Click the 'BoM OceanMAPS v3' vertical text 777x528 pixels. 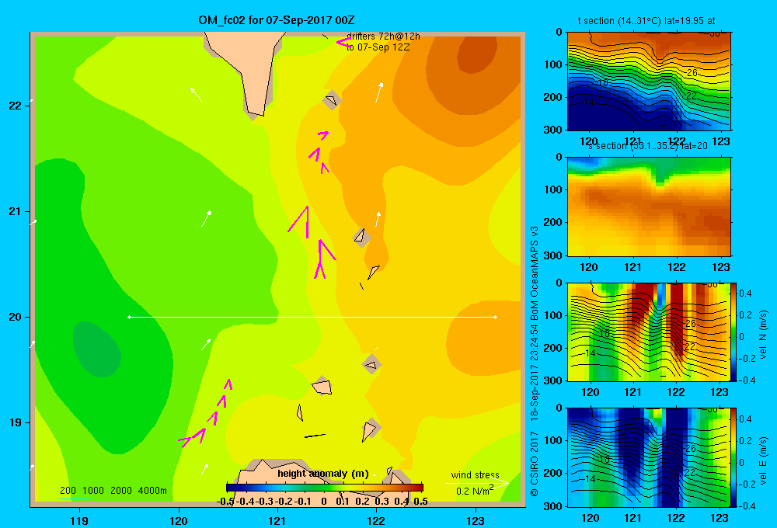(535, 273)
